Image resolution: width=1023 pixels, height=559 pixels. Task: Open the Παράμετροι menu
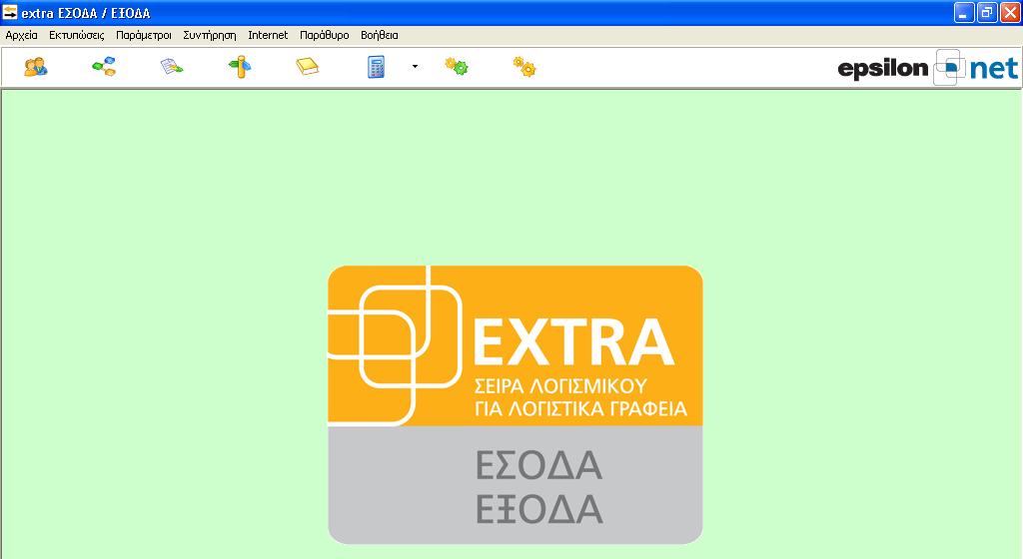[x=144, y=35]
